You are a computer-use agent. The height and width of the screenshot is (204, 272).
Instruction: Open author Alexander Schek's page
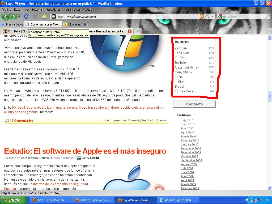point(187,67)
